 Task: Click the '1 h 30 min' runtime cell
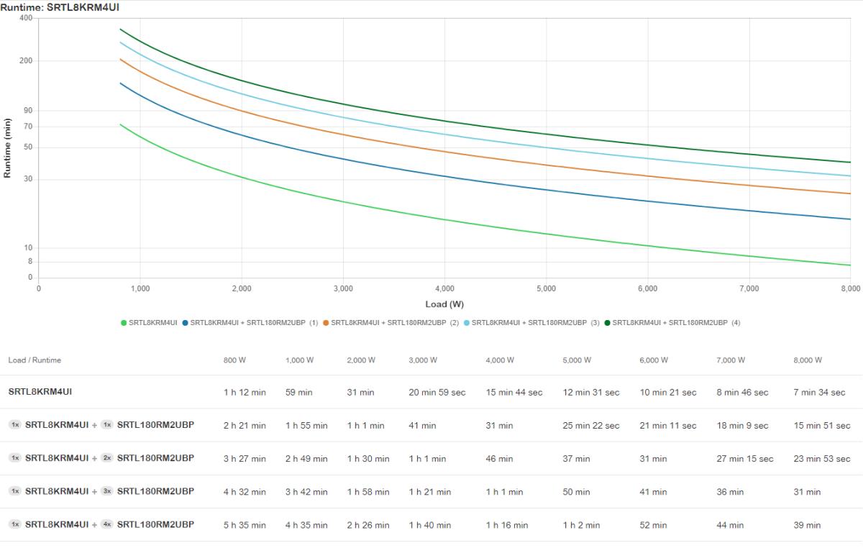(368, 459)
